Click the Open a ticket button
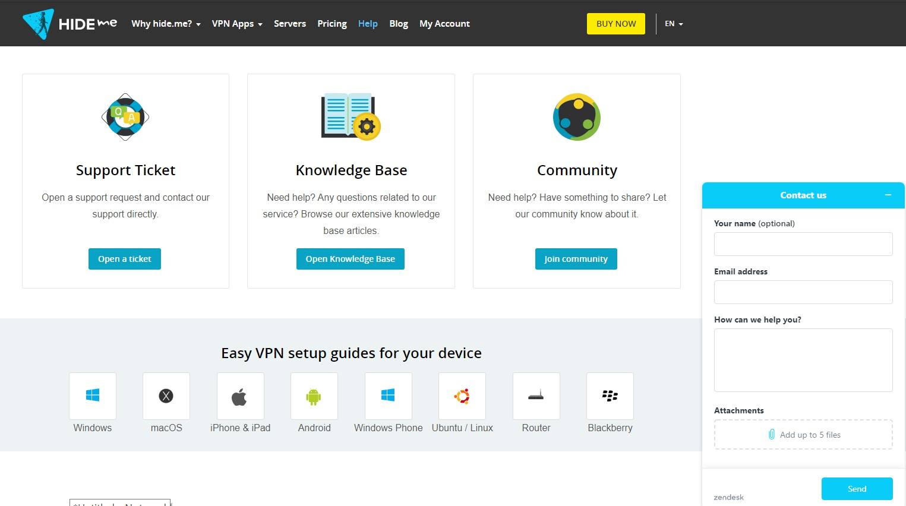The width and height of the screenshot is (906, 506). (124, 258)
